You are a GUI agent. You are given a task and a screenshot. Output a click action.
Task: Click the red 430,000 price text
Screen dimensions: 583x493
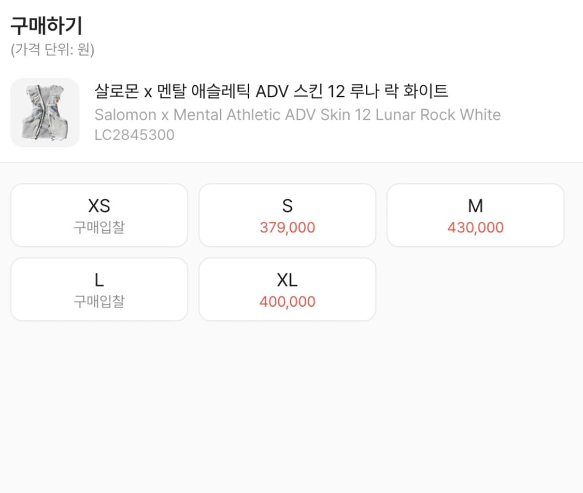[475, 227]
